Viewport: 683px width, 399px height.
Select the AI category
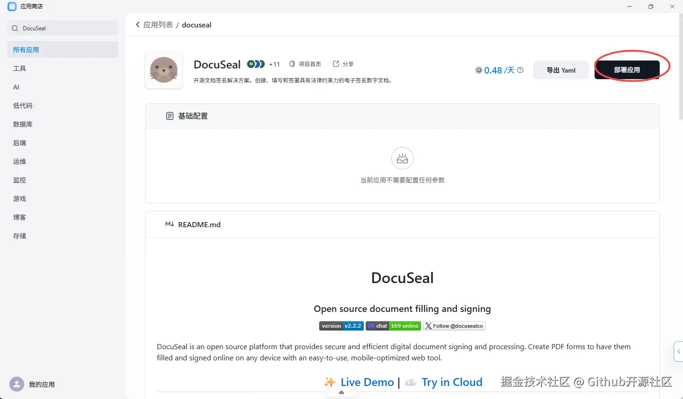(x=63, y=87)
